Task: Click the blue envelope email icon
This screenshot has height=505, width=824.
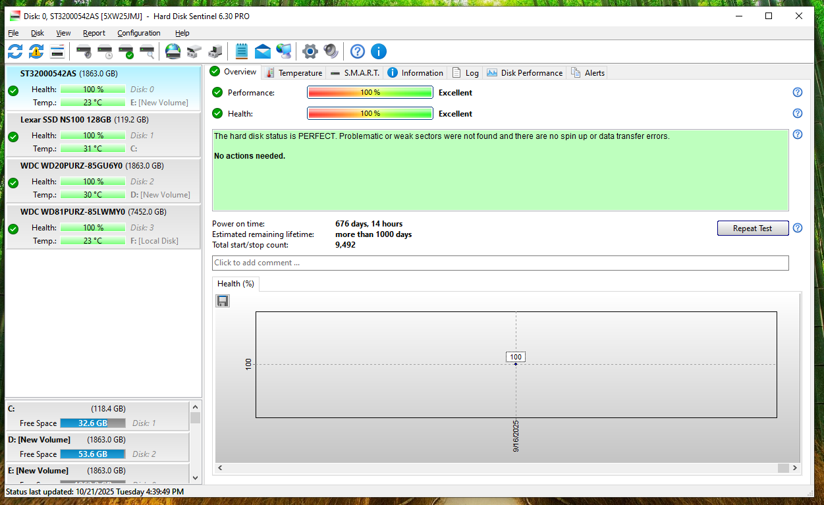Action: click(x=263, y=51)
